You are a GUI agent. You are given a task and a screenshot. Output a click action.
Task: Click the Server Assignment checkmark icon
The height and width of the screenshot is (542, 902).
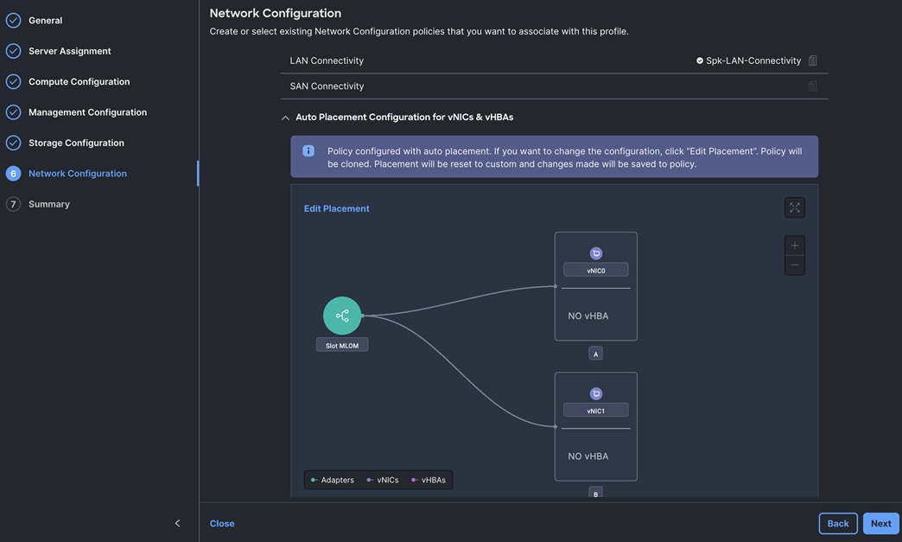pos(13,51)
